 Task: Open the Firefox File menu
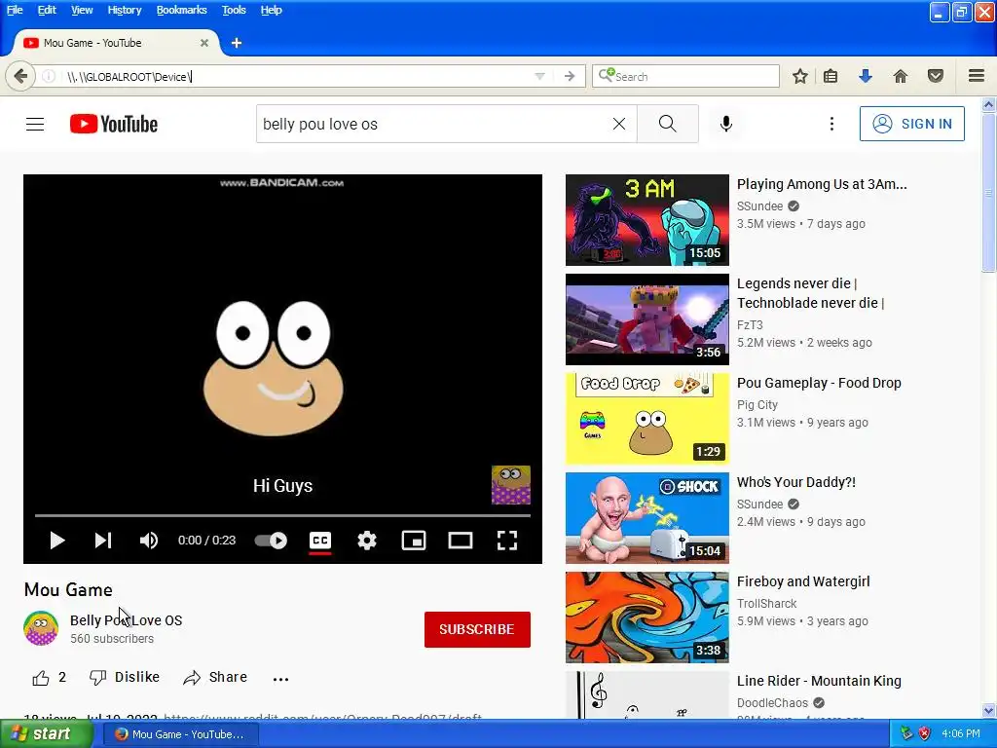point(15,10)
